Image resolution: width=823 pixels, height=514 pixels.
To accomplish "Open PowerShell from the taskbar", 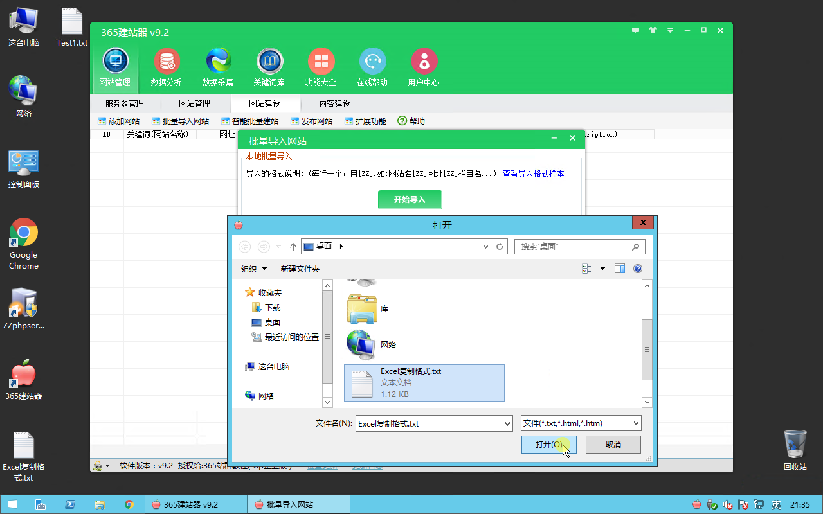I will pos(70,504).
